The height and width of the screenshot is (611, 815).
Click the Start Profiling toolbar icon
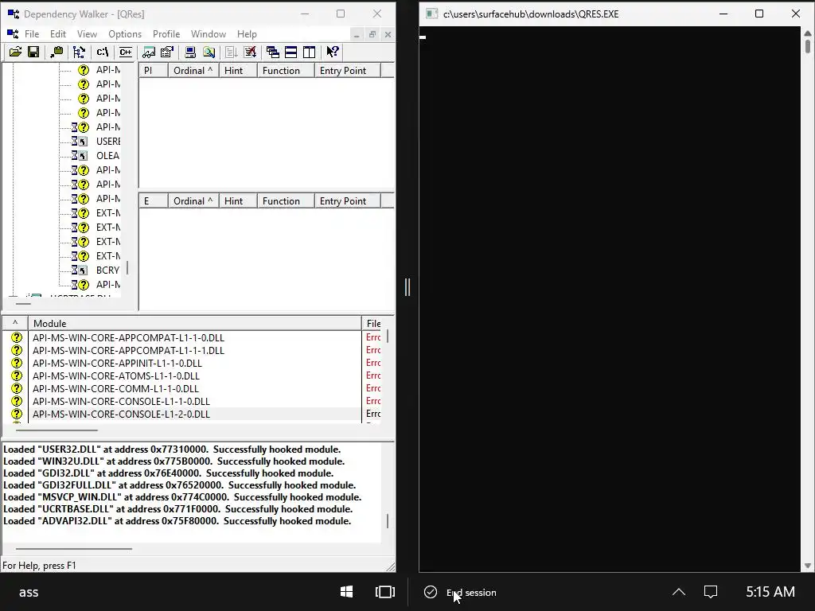232,52
